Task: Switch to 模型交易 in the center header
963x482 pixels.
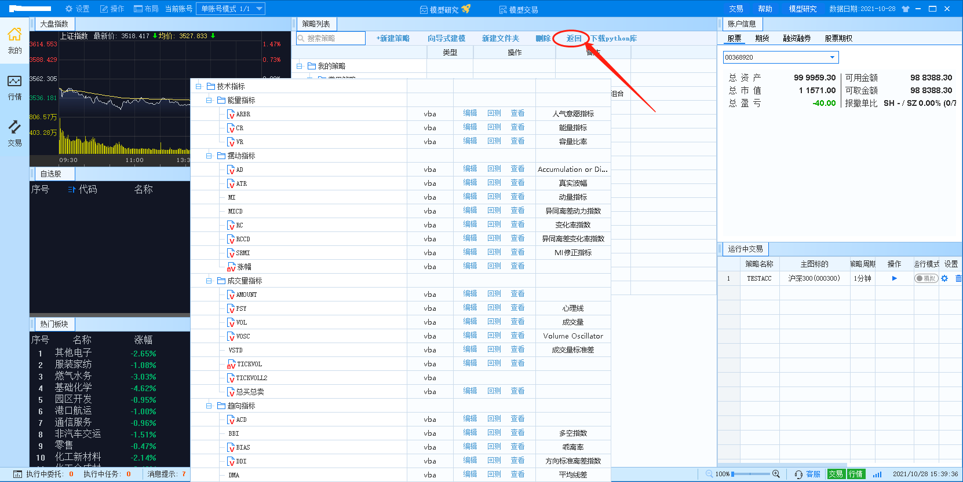Action: tap(519, 9)
